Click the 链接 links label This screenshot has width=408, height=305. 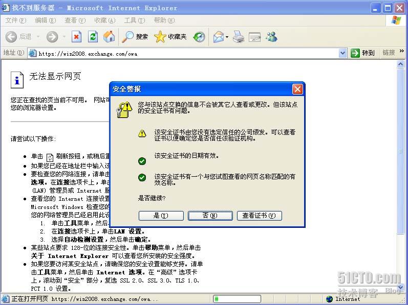click(x=389, y=53)
